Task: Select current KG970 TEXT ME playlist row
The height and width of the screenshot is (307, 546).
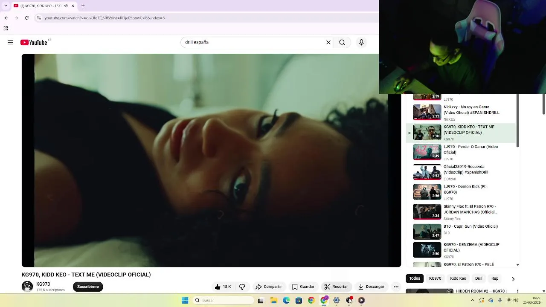Action: 461,133
